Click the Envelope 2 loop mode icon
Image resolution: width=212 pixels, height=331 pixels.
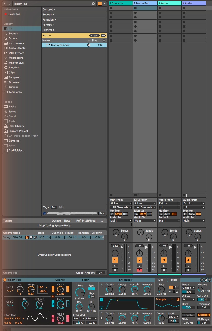pos(101,318)
